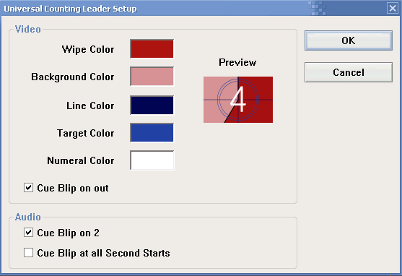Confirm settings with the OK button
402x276 pixels.
349,40
